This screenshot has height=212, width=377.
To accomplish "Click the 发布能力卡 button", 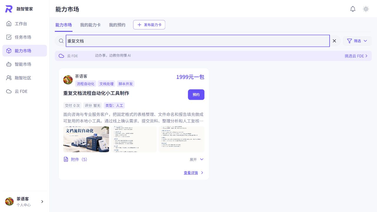I will tap(149, 25).
